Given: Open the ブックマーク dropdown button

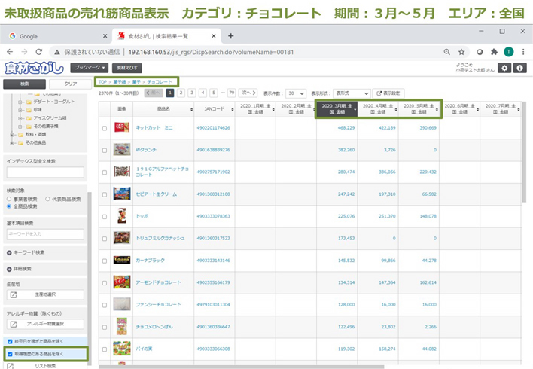Looking at the screenshot, I should tap(89, 68).
